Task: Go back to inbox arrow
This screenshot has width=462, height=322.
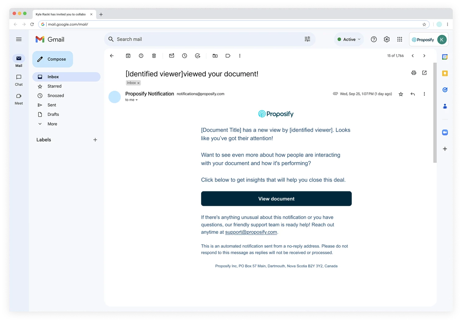Action: [112, 56]
